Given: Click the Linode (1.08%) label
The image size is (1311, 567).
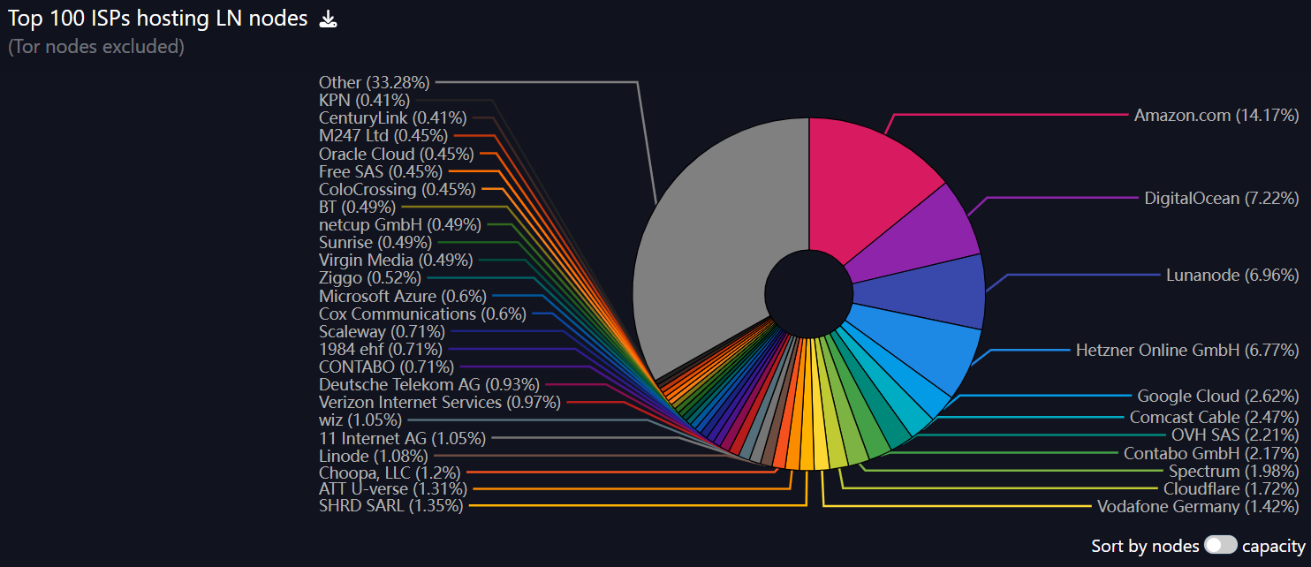Looking at the screenshot, I should [374, 456].
